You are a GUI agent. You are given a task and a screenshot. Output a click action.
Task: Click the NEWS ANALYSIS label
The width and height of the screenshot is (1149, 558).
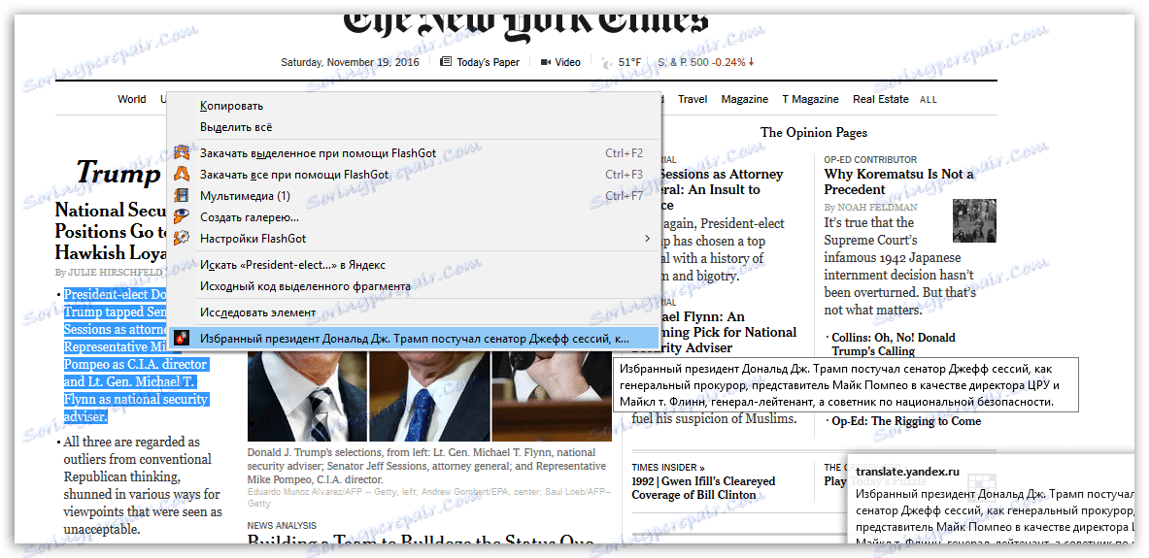[282, 526]
